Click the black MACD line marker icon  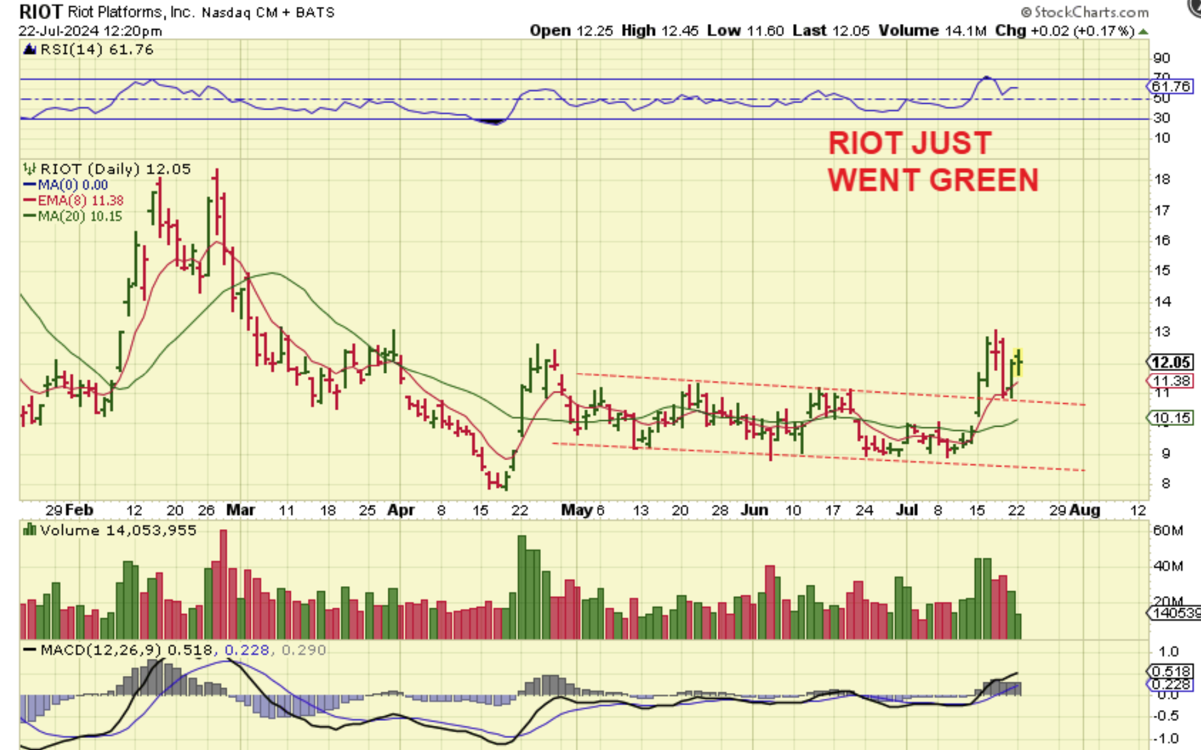click(x=29, y=650)
